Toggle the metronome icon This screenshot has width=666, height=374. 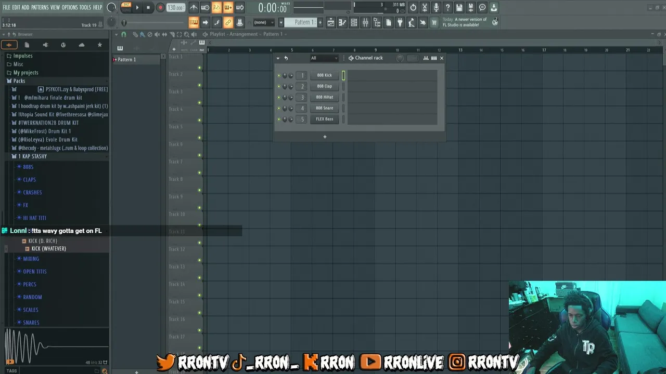194,8
